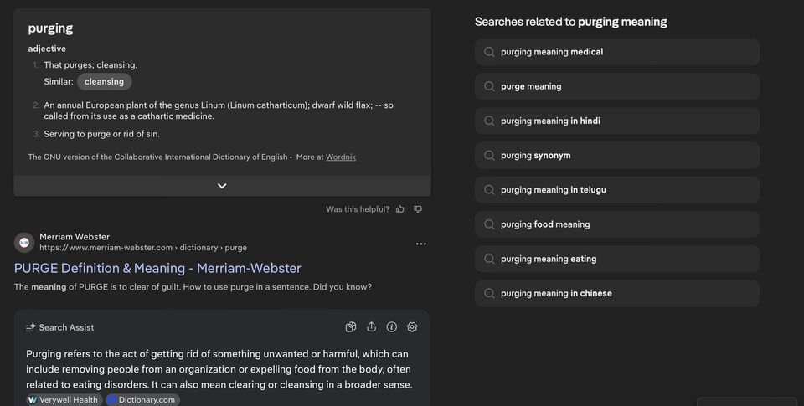804x406 pixels.
Task: Copy the Search Assist answer
Action: pyautogui.click(x=351, y=327)
